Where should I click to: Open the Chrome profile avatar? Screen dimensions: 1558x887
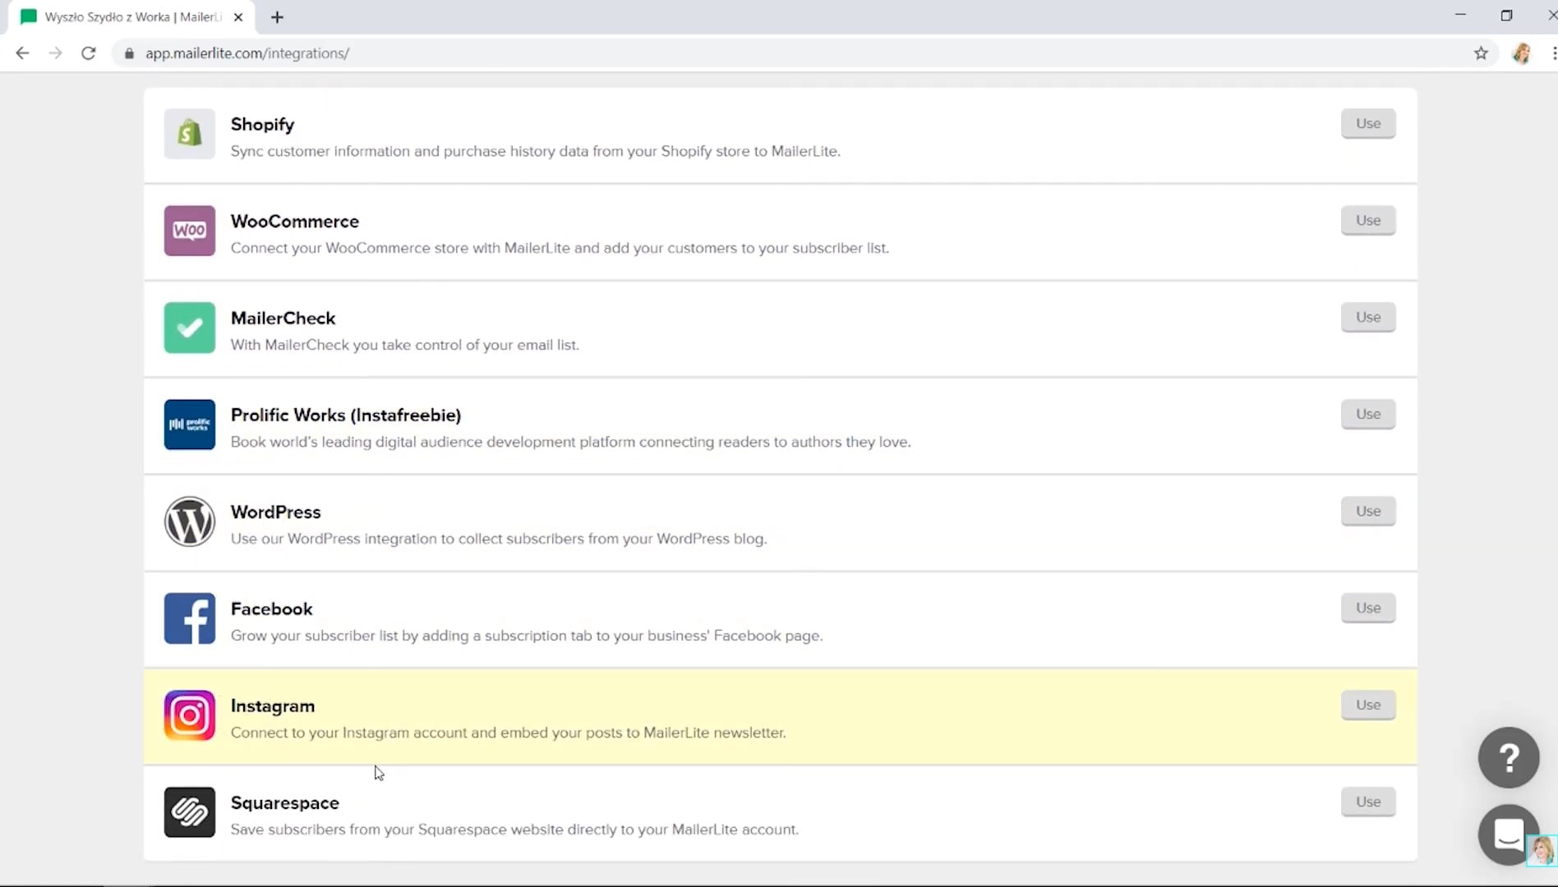(x=1521, y=53)
